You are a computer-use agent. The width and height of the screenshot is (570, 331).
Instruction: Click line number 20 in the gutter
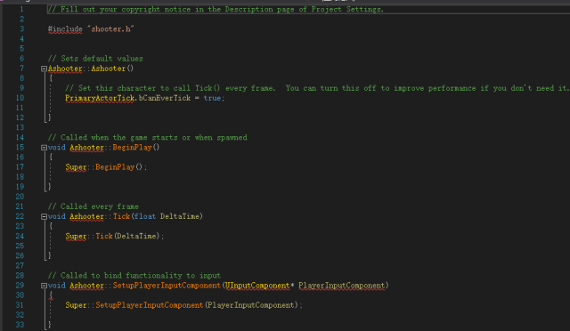point(20,197)
